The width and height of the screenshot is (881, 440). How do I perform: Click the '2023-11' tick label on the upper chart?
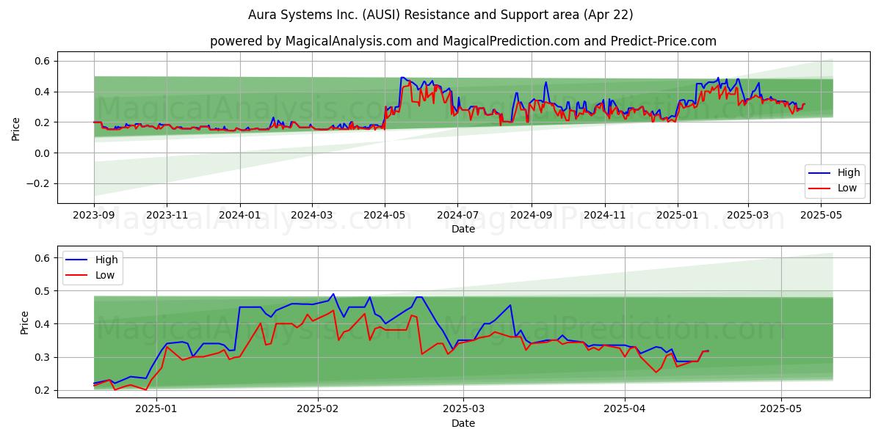tap(167, 214)
